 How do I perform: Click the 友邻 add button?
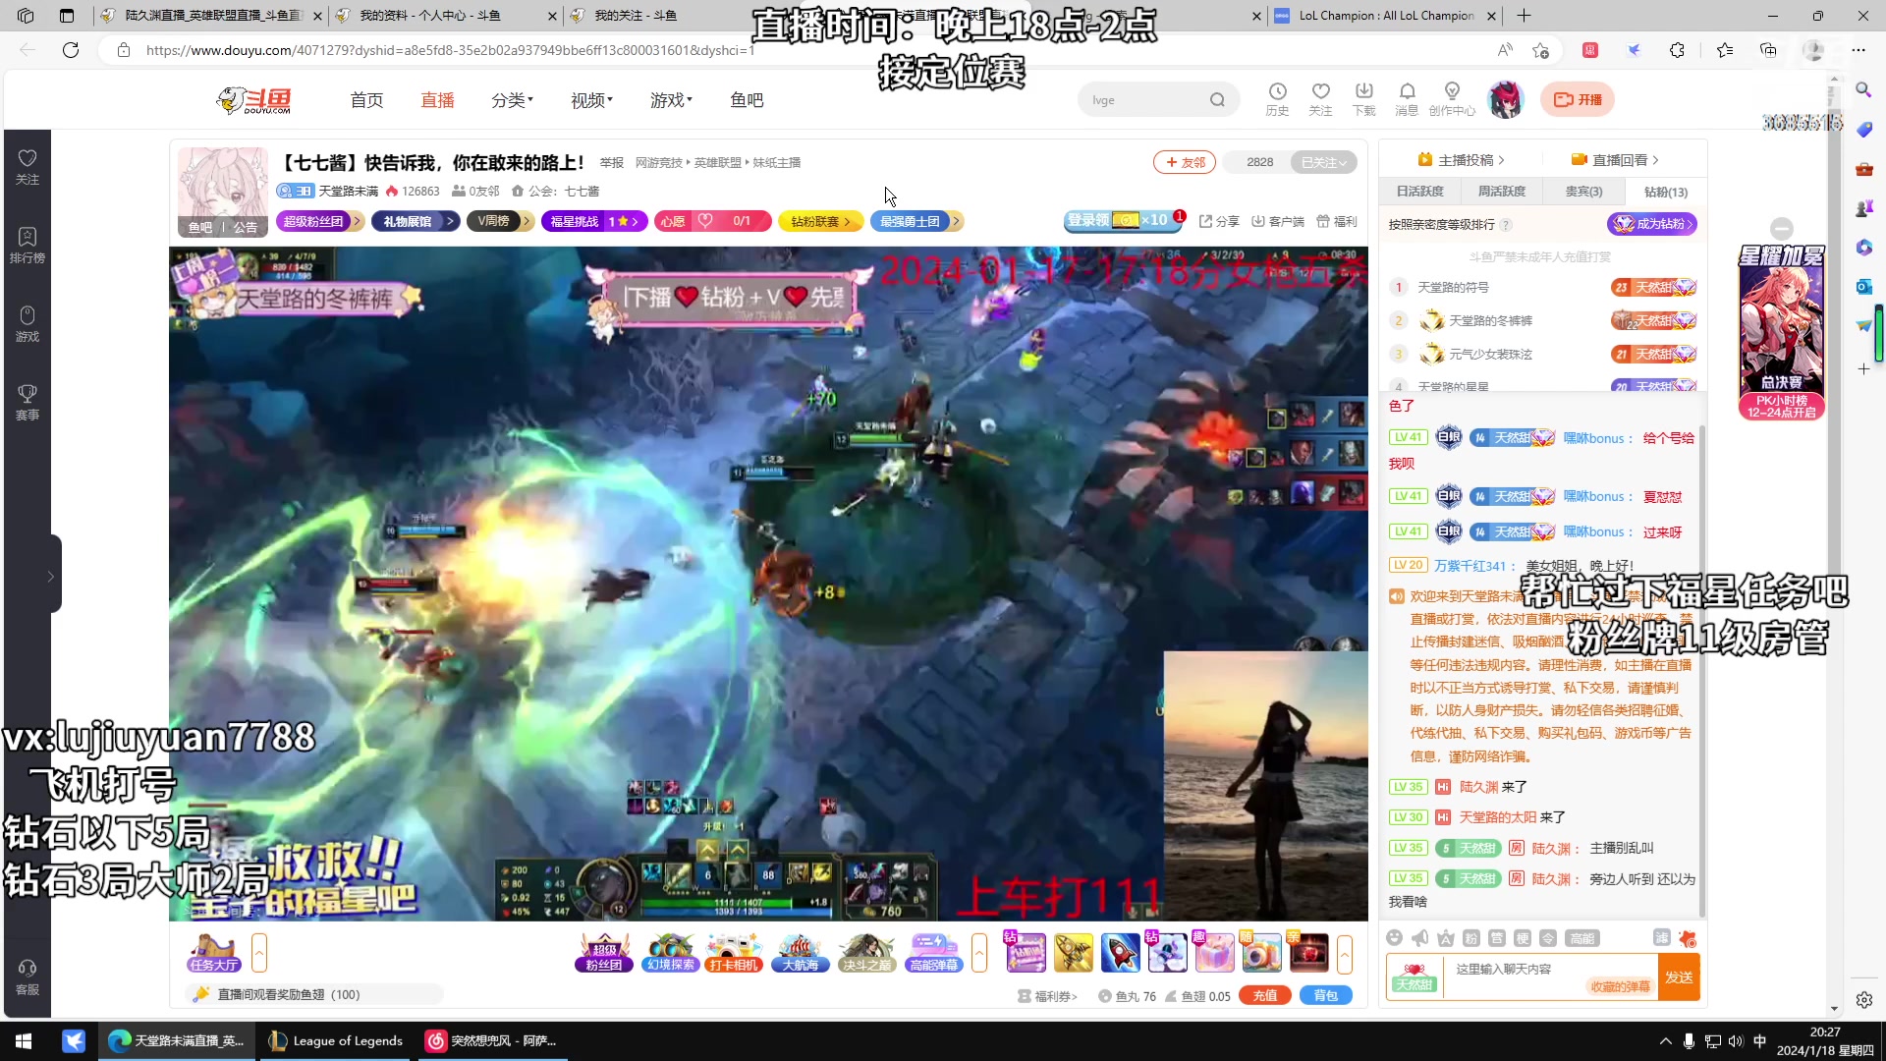(1185, 163)
